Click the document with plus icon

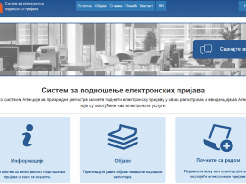[218, 138]
